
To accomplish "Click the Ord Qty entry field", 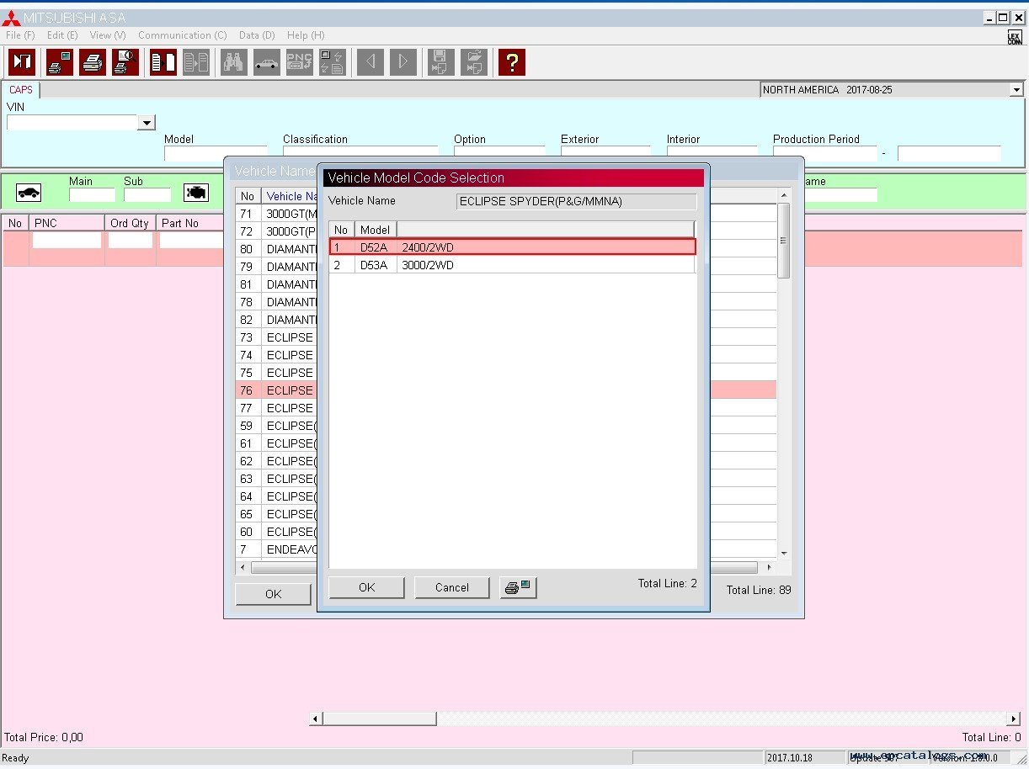I will pos(131,241).
